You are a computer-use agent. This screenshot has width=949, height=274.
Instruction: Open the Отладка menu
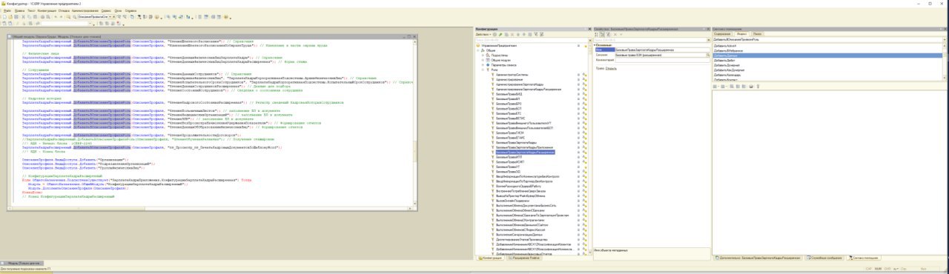click(64, 11)
